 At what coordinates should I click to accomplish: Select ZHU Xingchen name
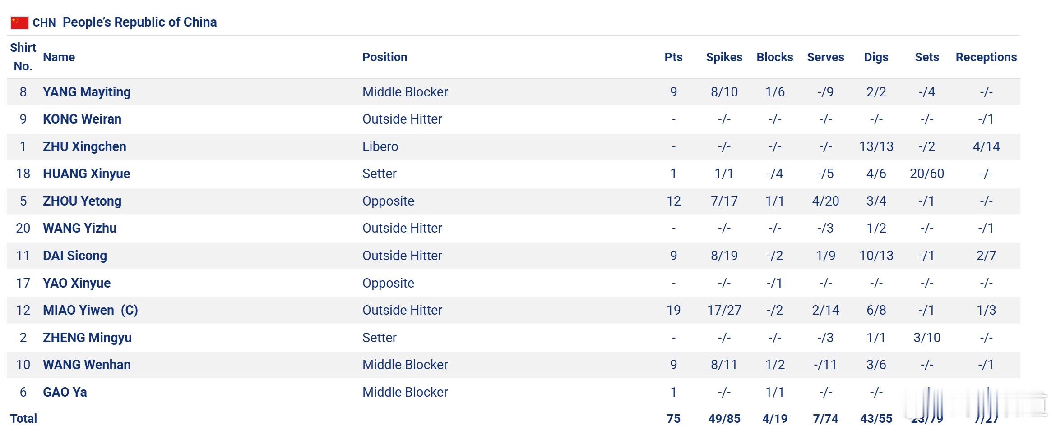pos(84,146)
